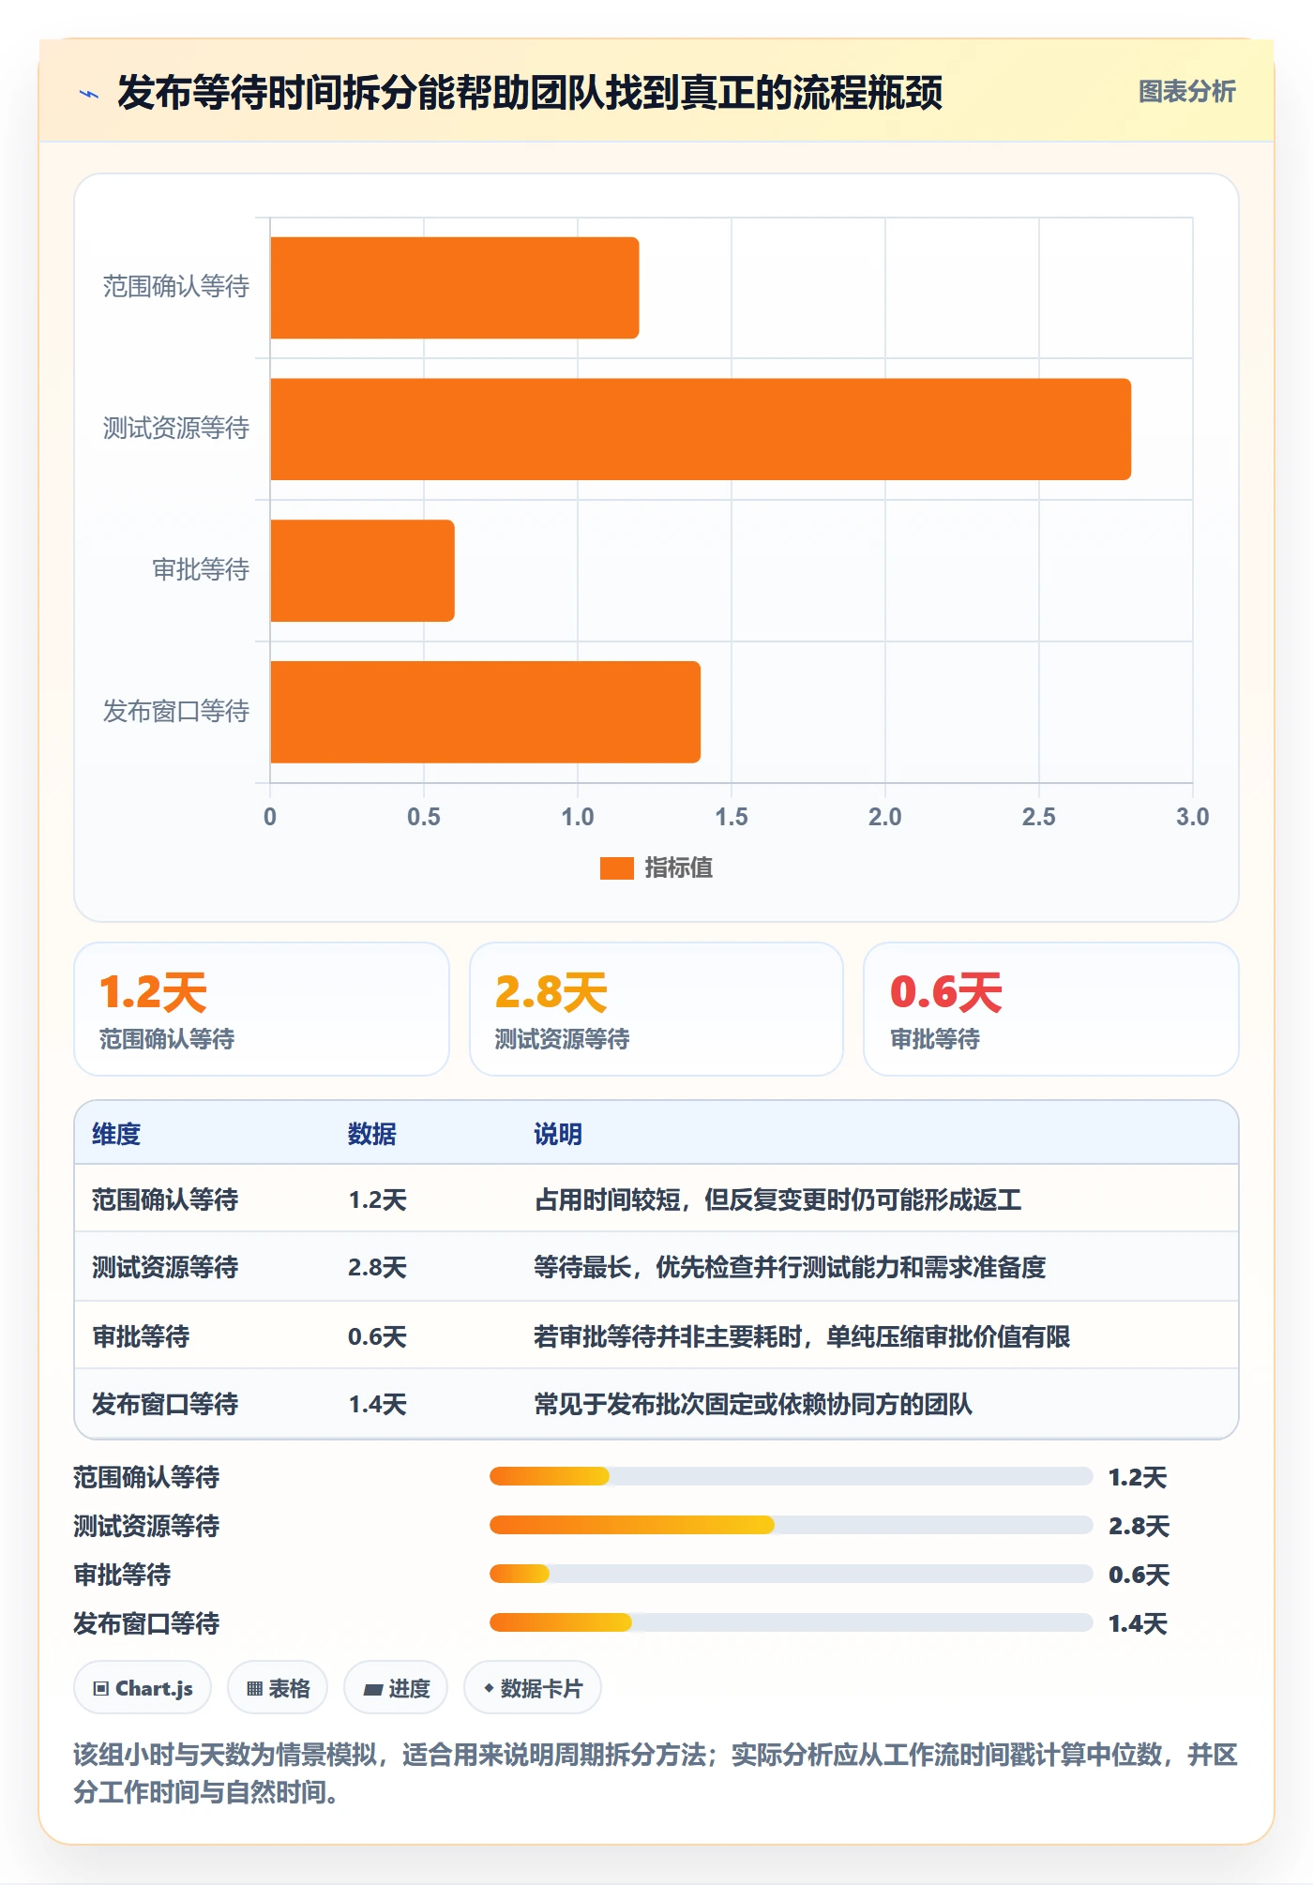Open the 0.6天 审批等待 data card
Screen dimensions: 1313x1885
pos(1050,1009)
